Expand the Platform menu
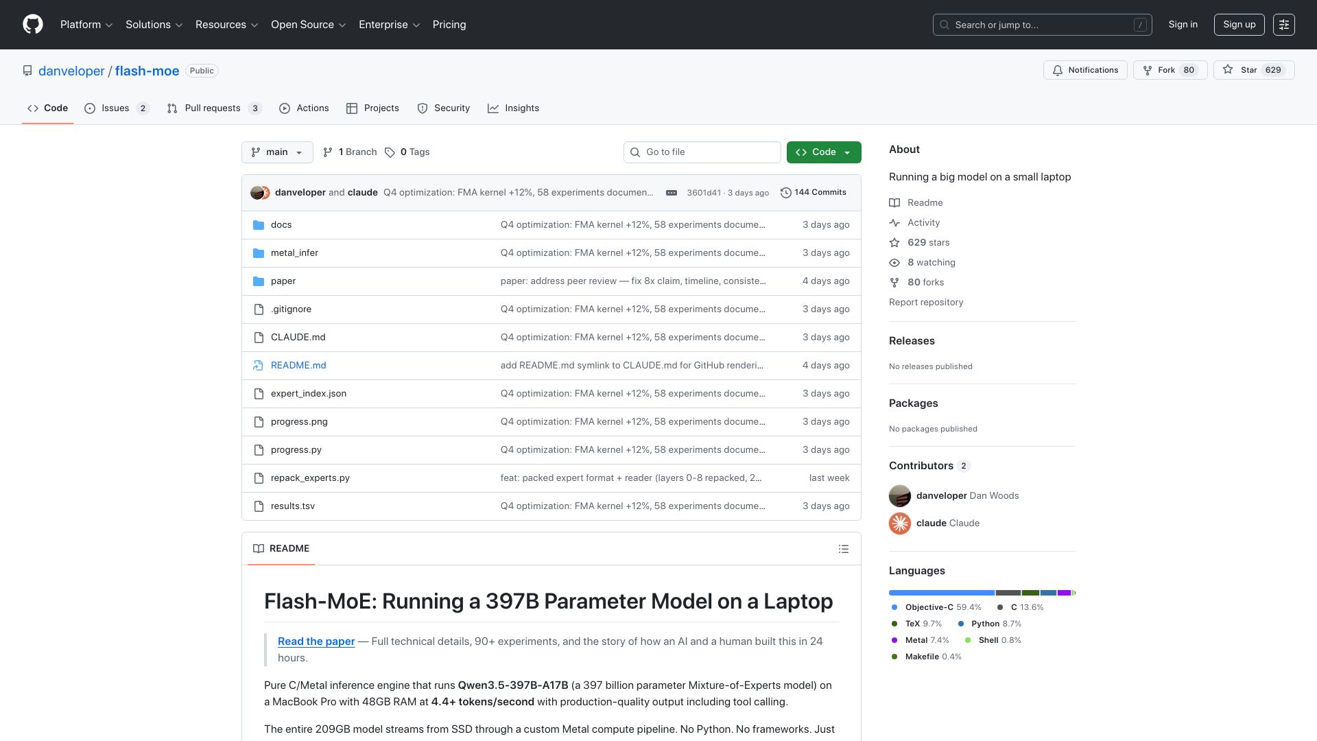Screen dimensions: 1317x741 click(x=86, y=25)
